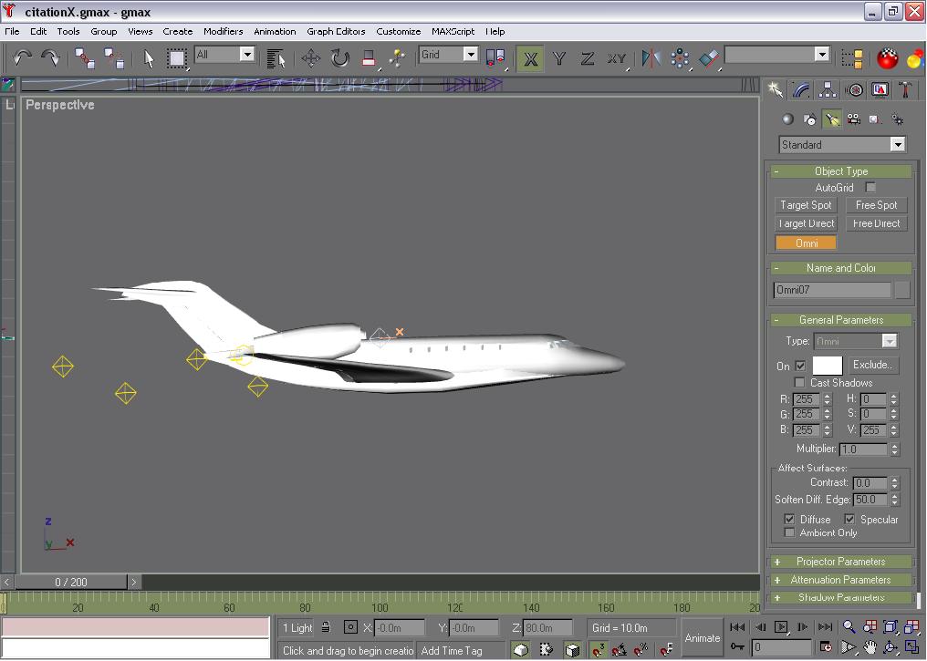
Task: Uncheck the Specular checkbox
Action: tap(849, 520)
